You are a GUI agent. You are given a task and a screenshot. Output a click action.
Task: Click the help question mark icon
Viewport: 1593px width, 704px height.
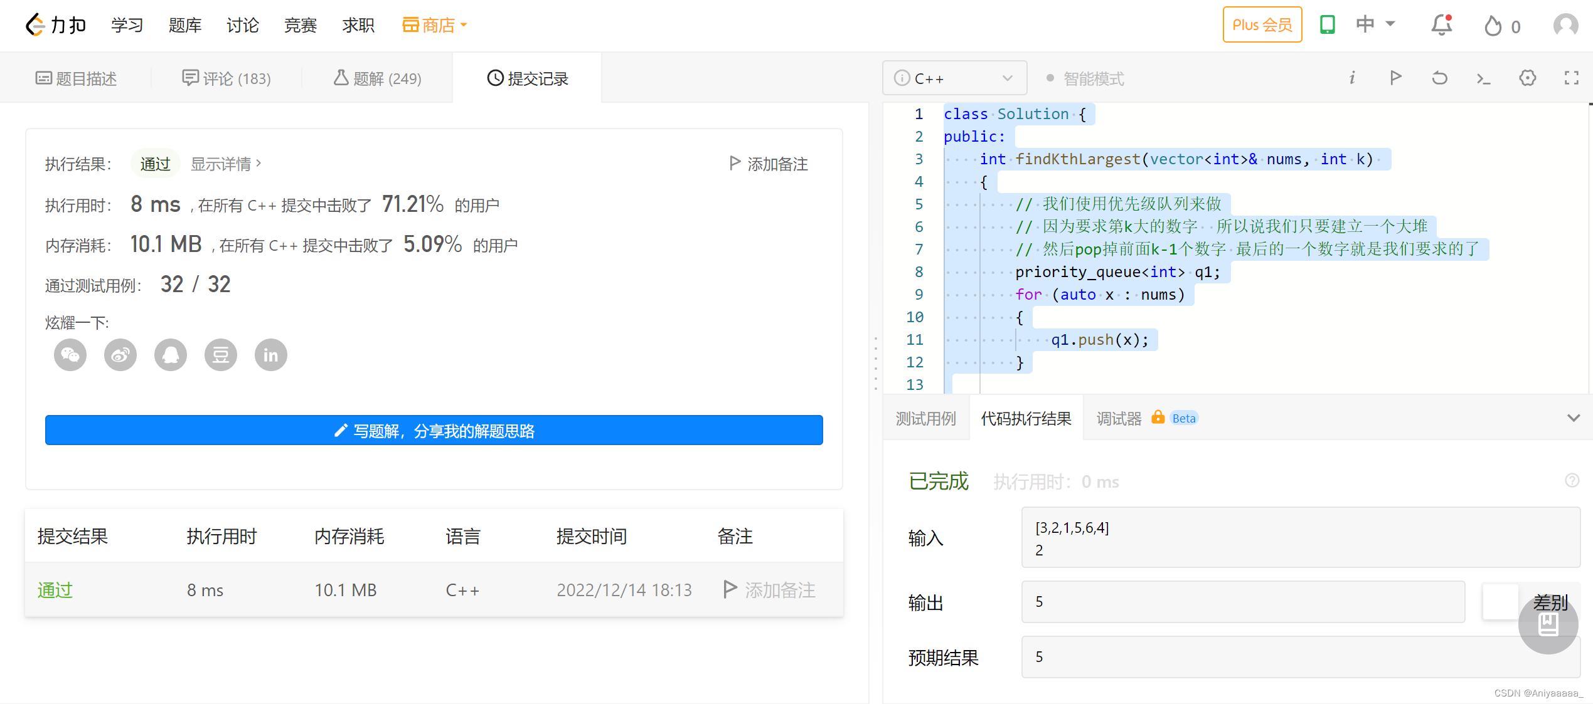1572,480
